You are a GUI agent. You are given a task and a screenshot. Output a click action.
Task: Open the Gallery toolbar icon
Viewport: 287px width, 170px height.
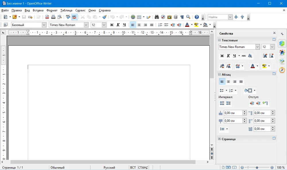[x=169, y=17]
